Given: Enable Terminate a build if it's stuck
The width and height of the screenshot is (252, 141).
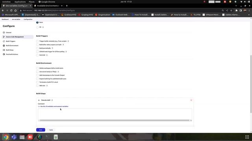Looking at the screenshot, I should click(x=37, y=82).
